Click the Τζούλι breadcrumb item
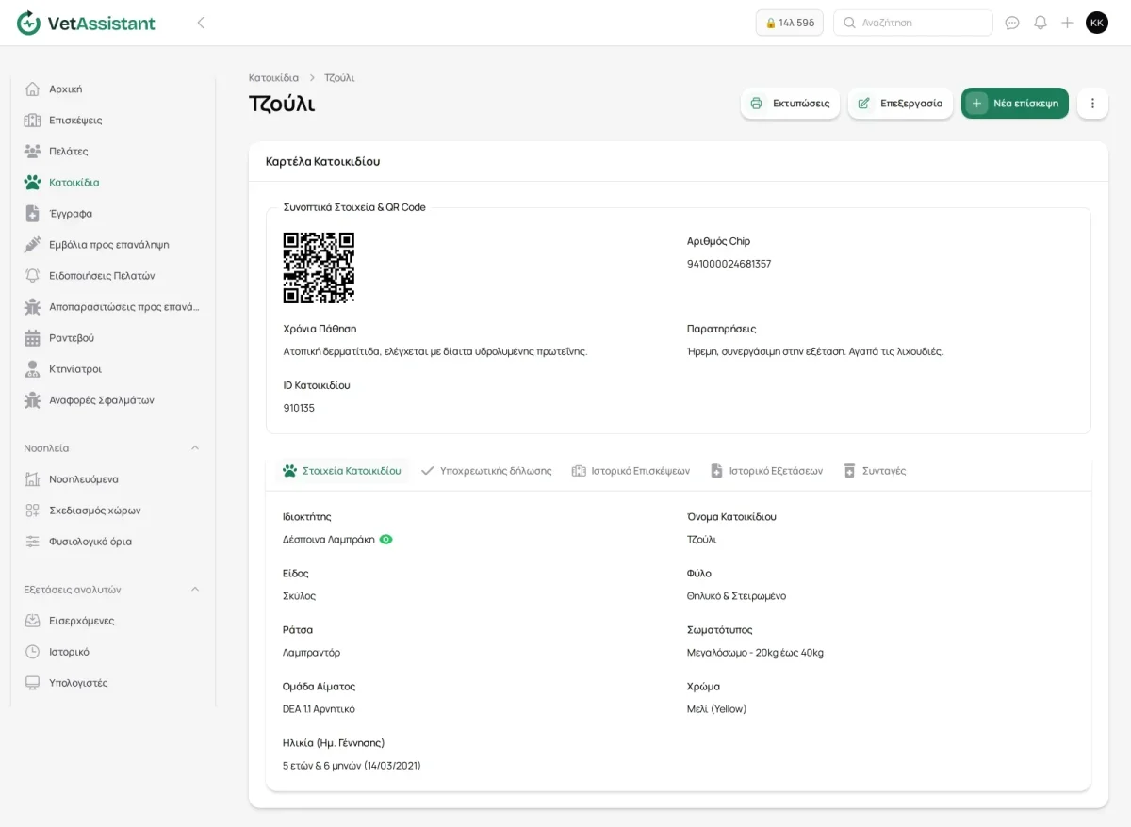 coord(339,77)
